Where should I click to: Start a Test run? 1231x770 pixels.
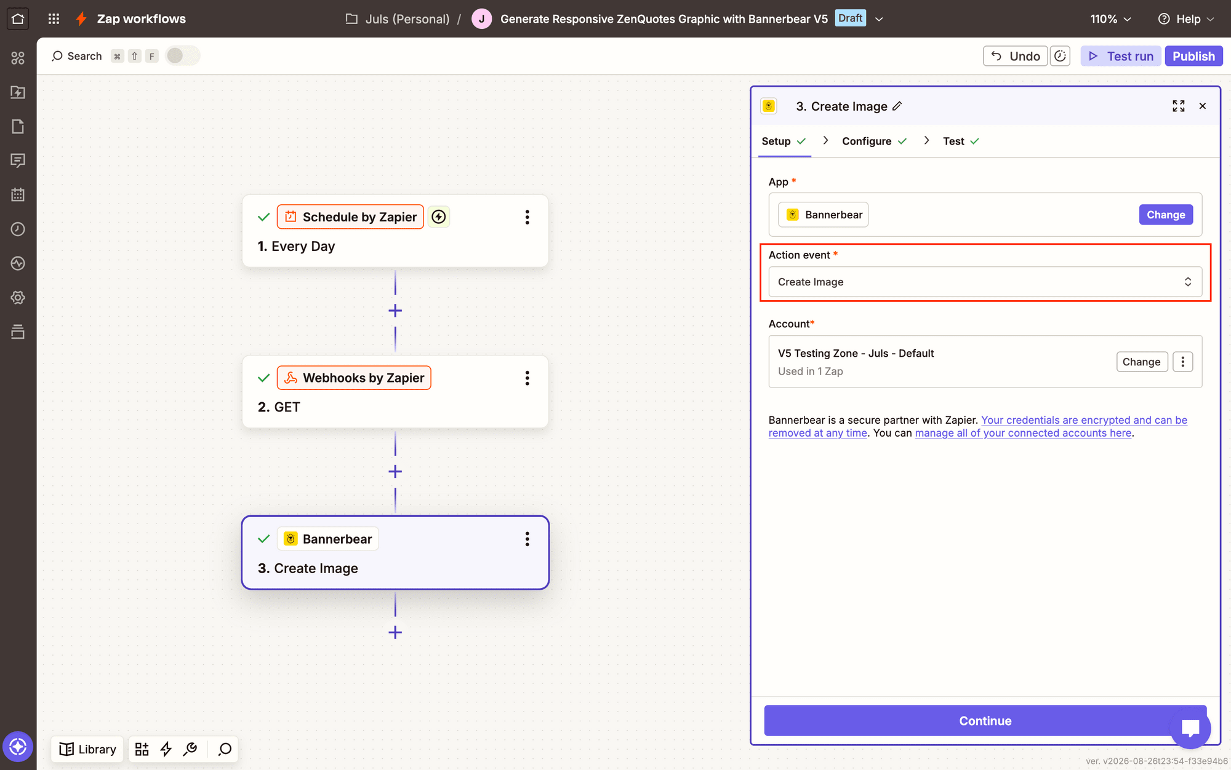click(1121, 56)
